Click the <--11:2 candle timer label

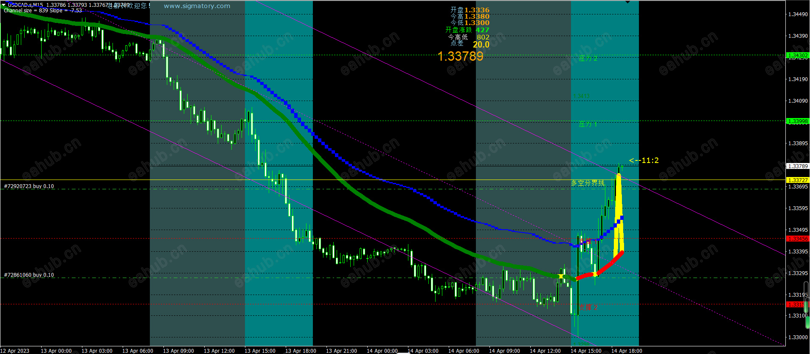[x=644, y=160]
